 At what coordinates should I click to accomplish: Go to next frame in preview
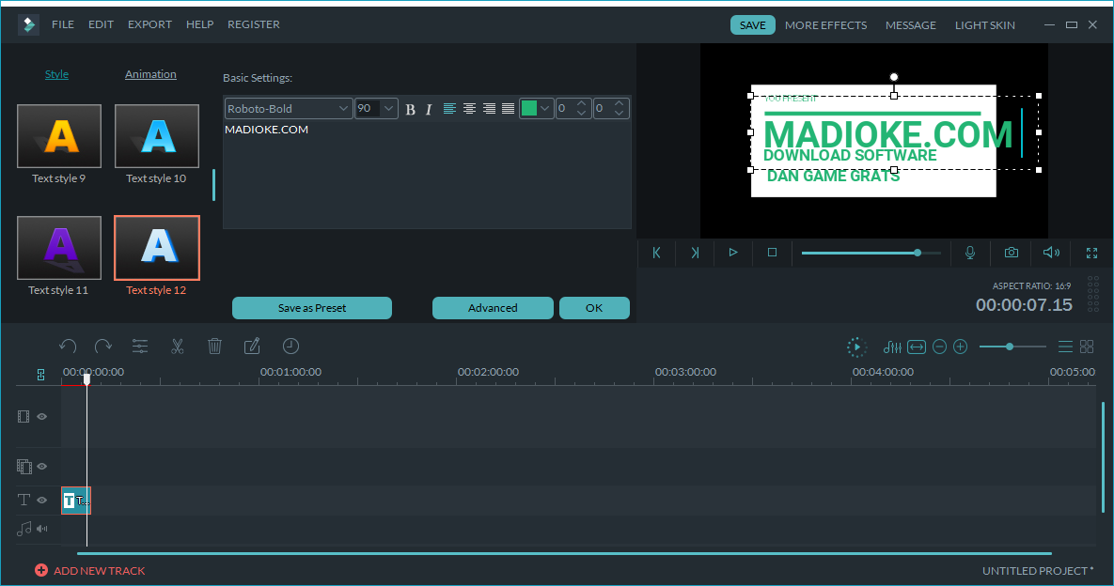click(695, 253)
